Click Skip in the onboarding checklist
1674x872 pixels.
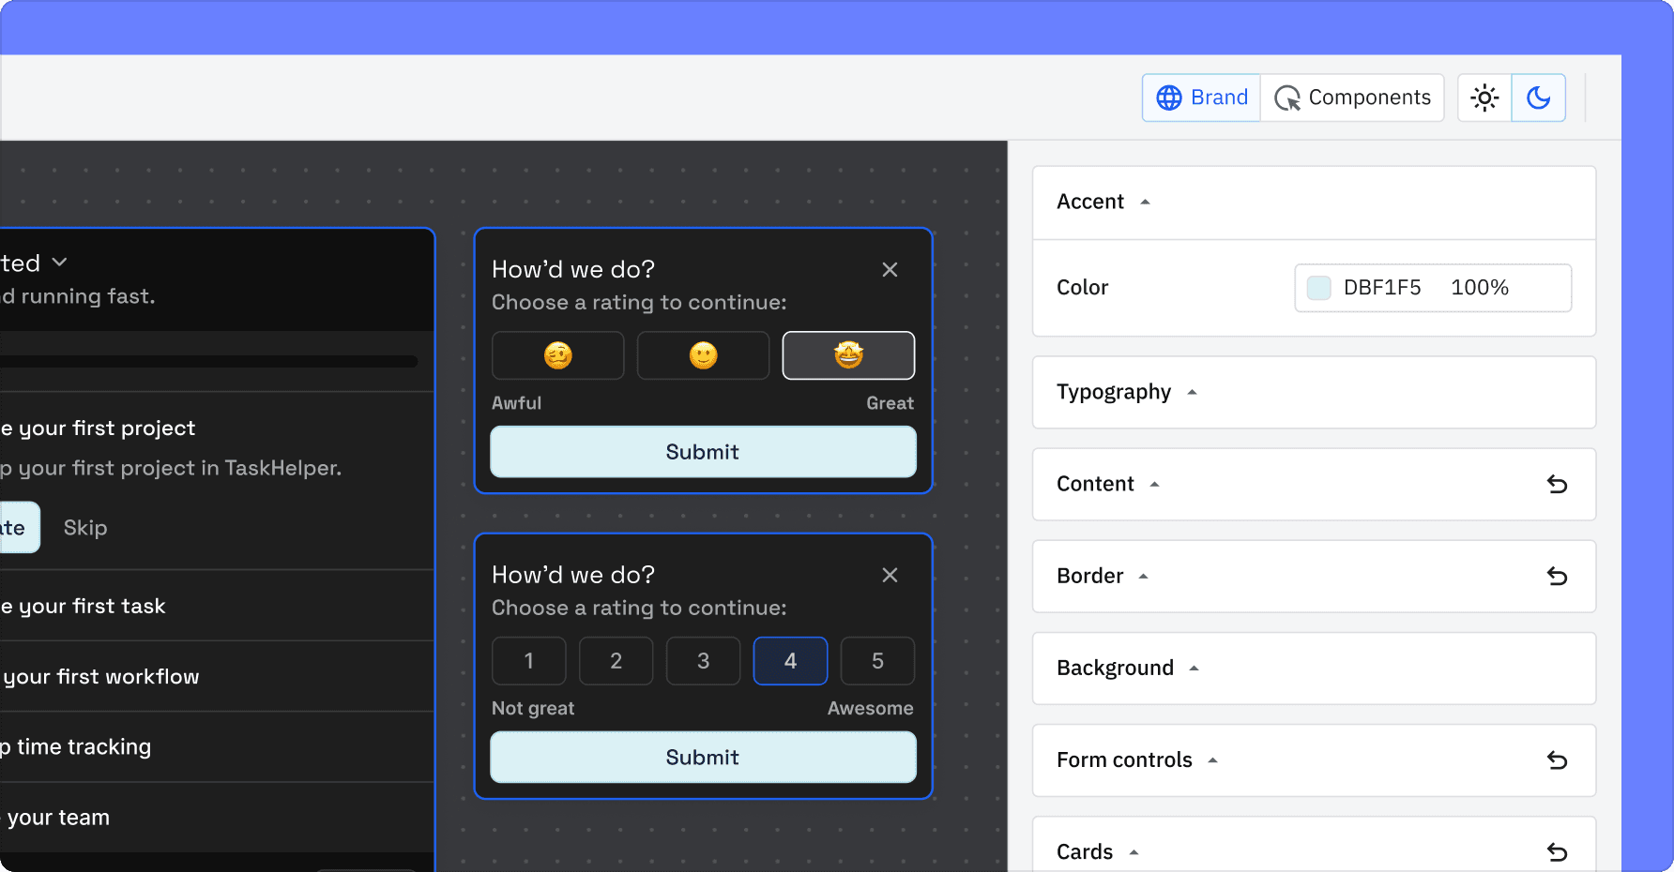pos(85,528)
